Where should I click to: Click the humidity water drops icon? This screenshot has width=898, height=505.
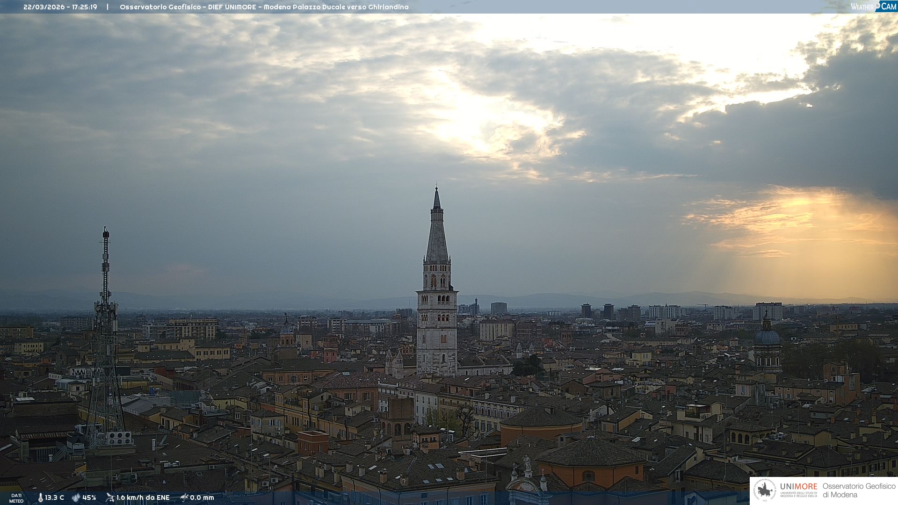(x=76, y=498)
